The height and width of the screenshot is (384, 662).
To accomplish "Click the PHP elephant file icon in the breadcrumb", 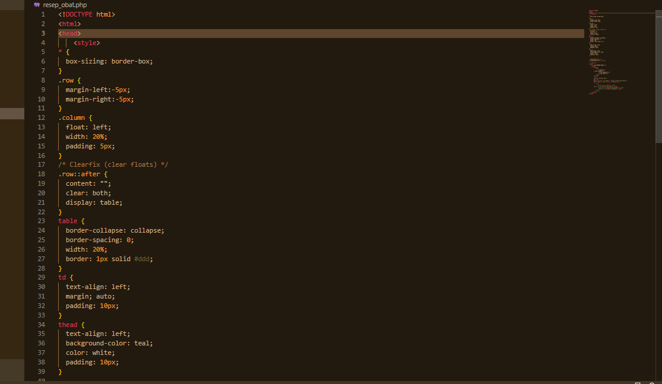I will click(37, 5).
